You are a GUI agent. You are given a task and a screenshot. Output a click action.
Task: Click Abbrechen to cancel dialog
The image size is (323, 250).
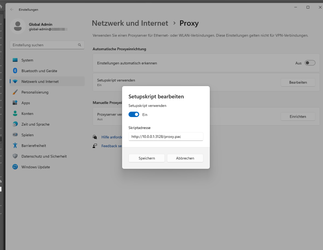point(185,158)
